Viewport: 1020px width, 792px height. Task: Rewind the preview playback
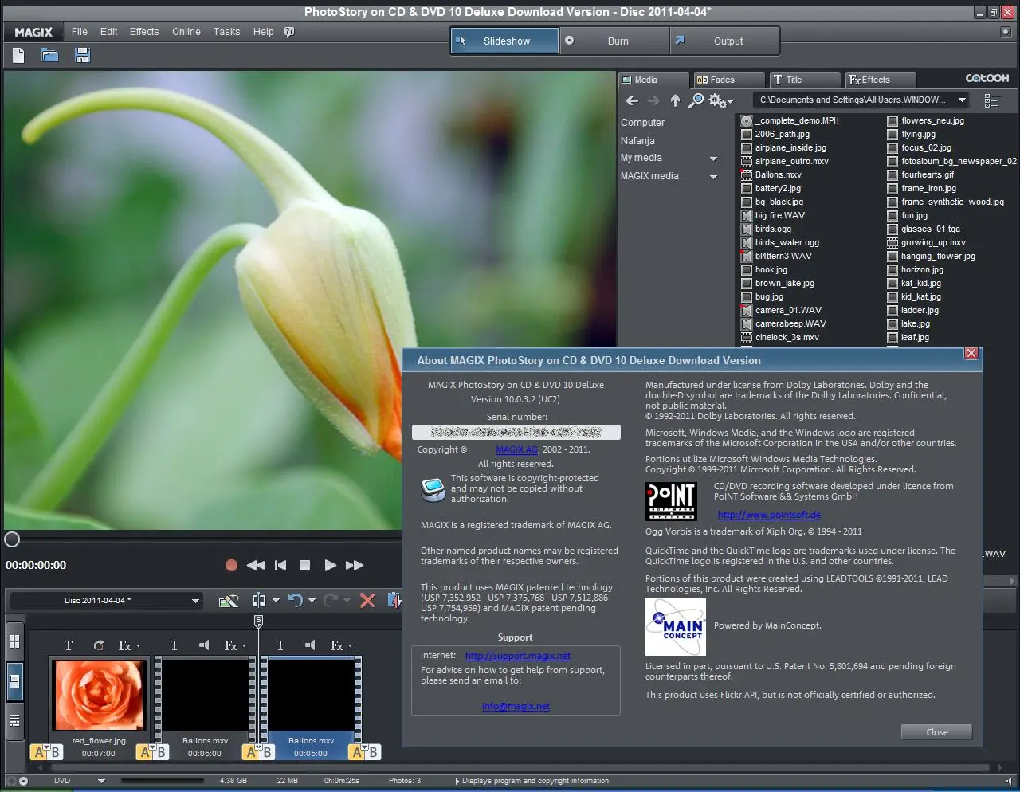[x=255, y=565]
